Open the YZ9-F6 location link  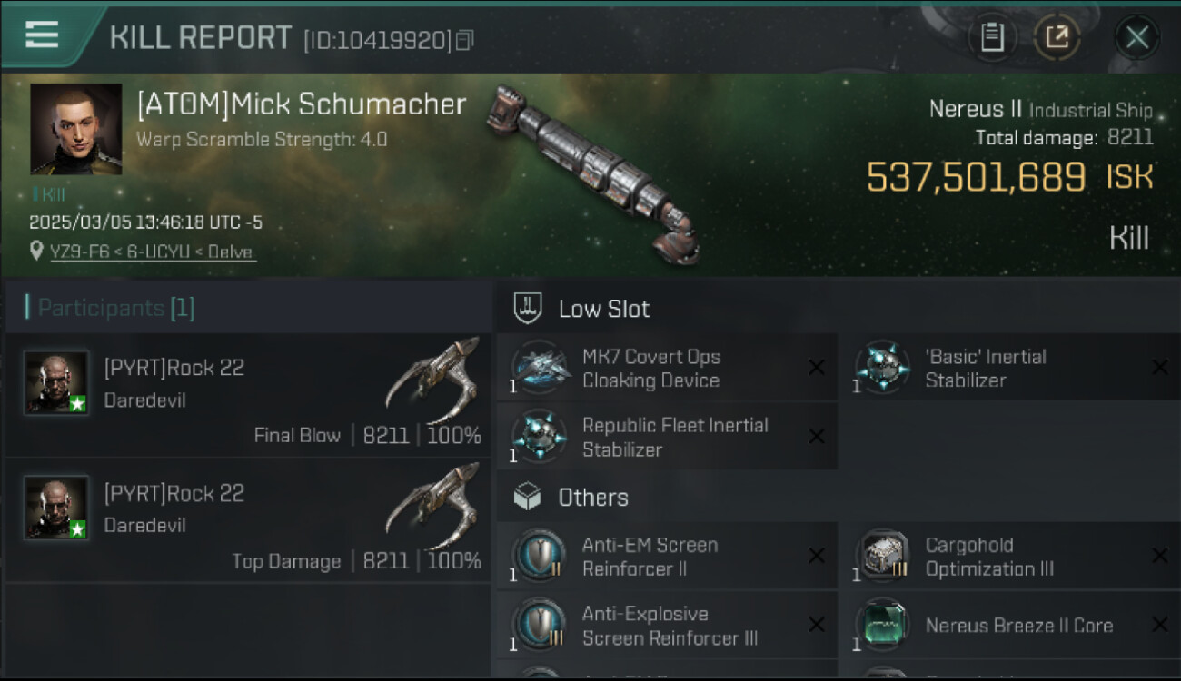pyautogui.click(x=153, y=252)
